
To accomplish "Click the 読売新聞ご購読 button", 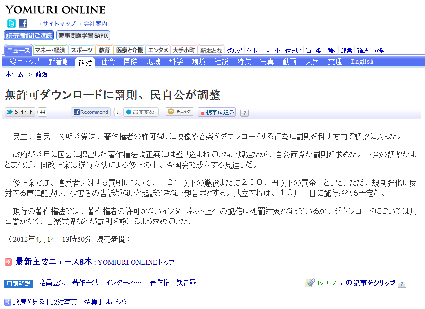I will (29, 35).
